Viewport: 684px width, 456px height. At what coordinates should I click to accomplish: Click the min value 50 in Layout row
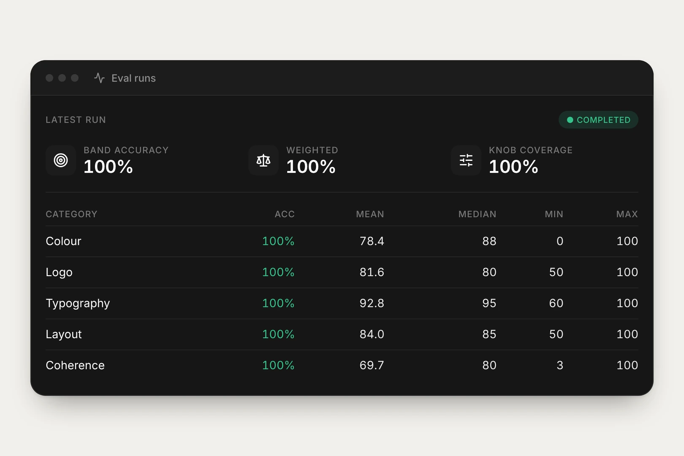pyautogui.click(x=556, y=334)
